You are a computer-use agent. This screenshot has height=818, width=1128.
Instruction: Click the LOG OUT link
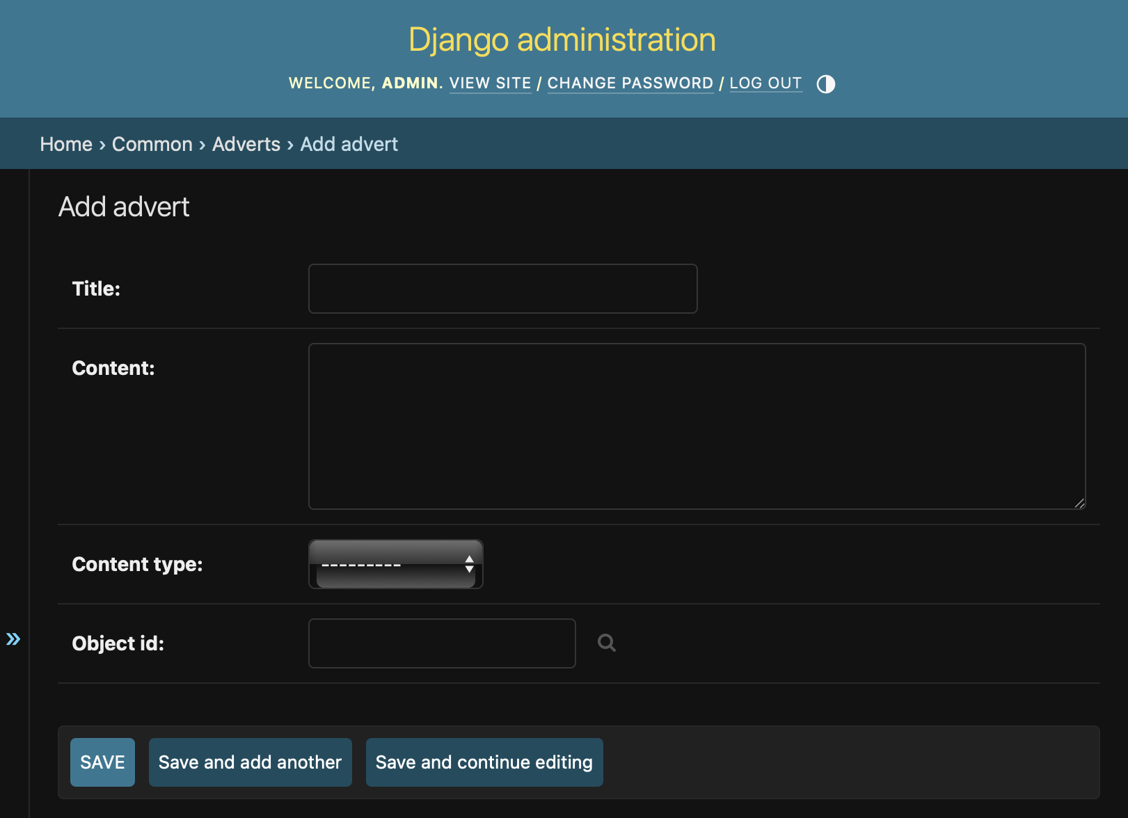click(765, 83)
